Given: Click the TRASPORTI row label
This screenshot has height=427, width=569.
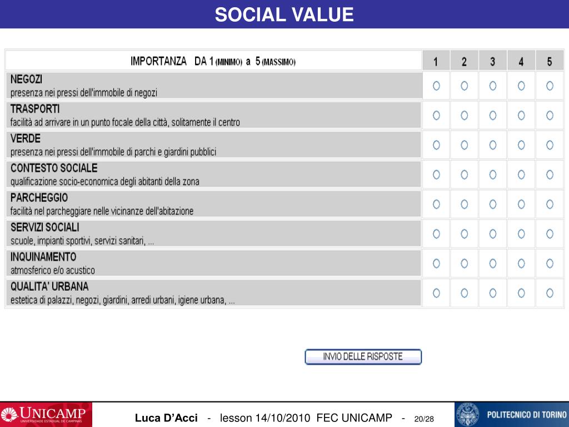Looking at the screenshot, I should coord(35,109).
